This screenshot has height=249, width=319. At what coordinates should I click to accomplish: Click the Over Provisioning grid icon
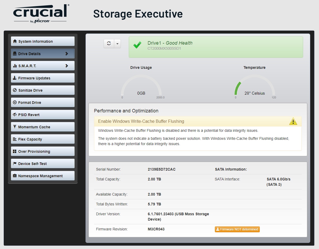pos(15,151)
